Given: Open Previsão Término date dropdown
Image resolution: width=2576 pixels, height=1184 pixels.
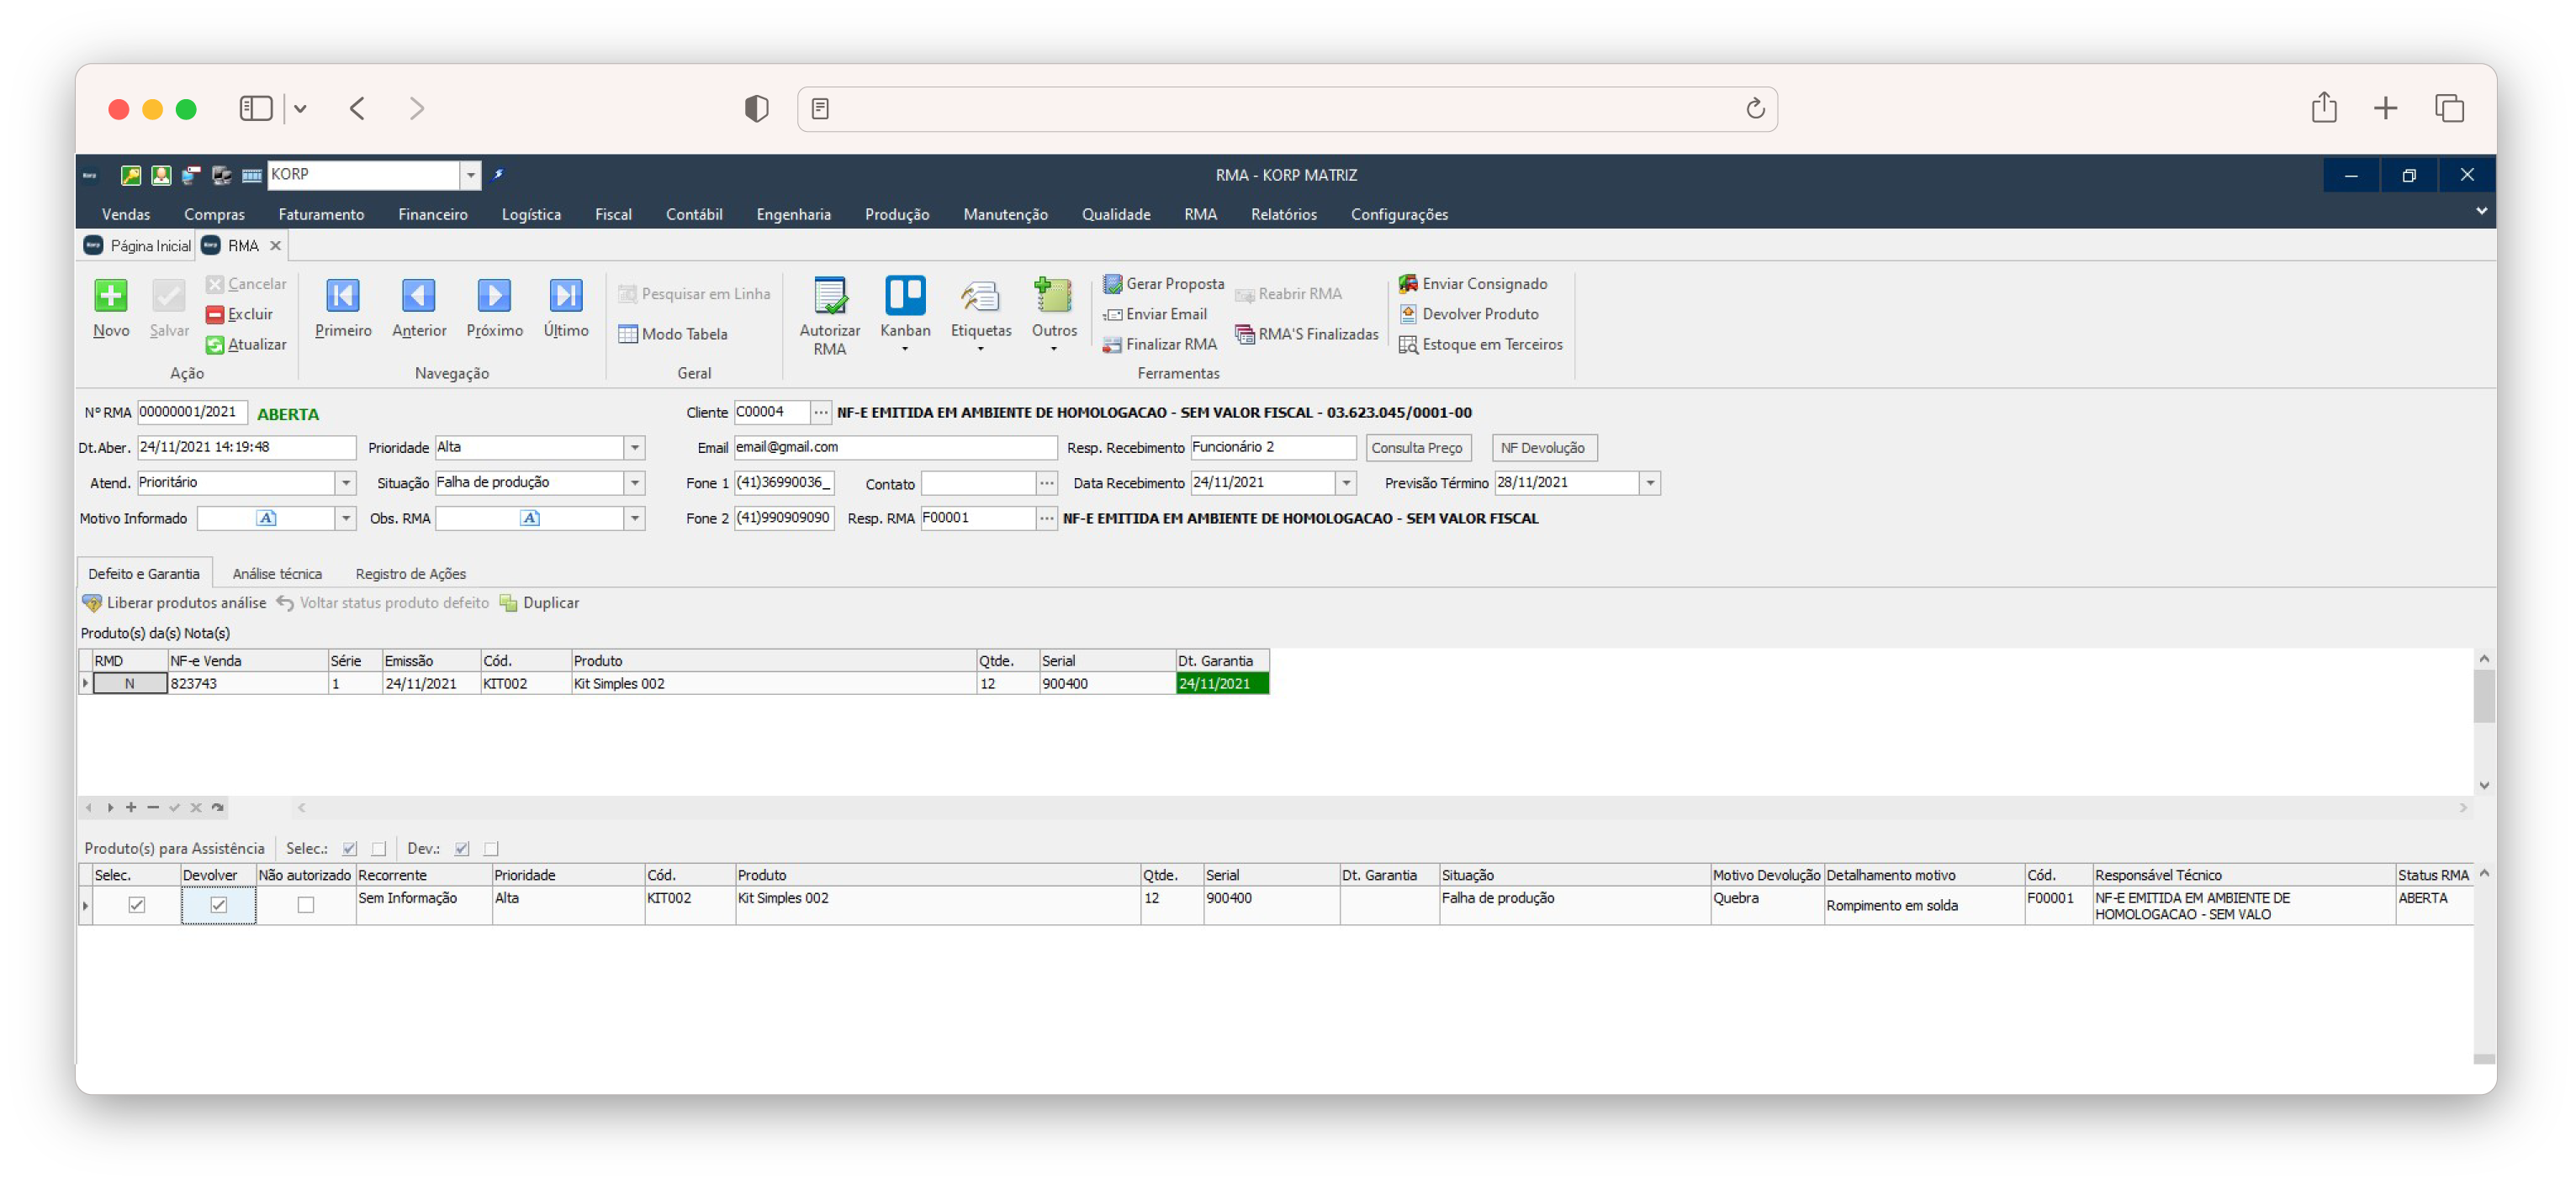Looking at the screenshot, I should tap(1650, 483).
